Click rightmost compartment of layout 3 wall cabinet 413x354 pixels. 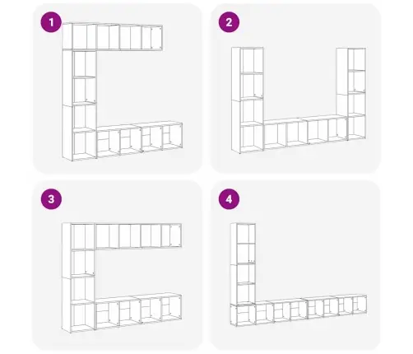(175, 235)
